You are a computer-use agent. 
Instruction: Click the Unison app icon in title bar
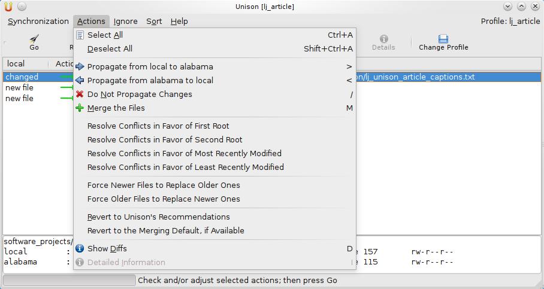coord(8,7)
